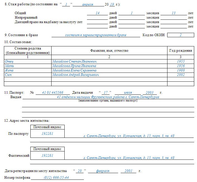Click passport number field 41 01 445566
Image resolution: width=197 pixels, height=182 pixels.
click(52, 93)
